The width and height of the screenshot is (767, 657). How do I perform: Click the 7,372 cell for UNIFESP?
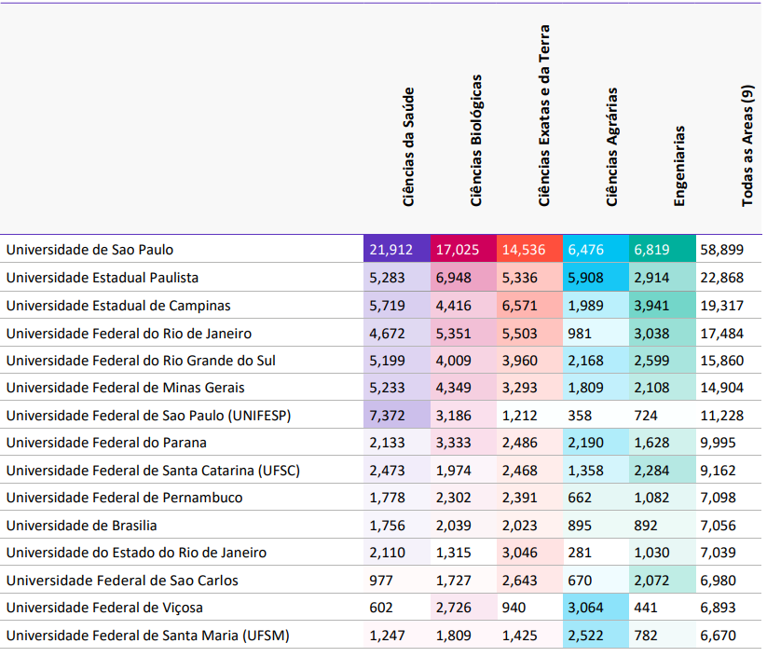tap(397, 415)
